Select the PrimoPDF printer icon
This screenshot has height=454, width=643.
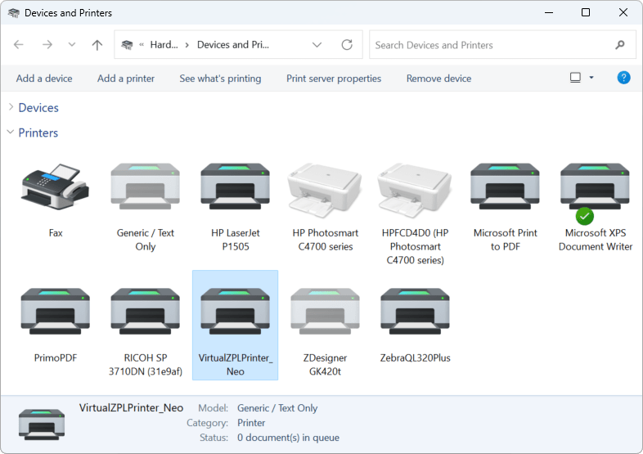pyautogui.click(x=56, y=312)
